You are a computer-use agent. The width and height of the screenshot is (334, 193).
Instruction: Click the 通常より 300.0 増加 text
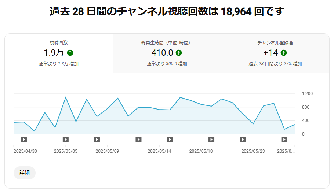tap(167, 64)
